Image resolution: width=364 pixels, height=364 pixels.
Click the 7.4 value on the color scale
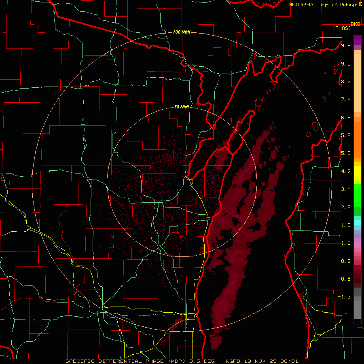346,99
